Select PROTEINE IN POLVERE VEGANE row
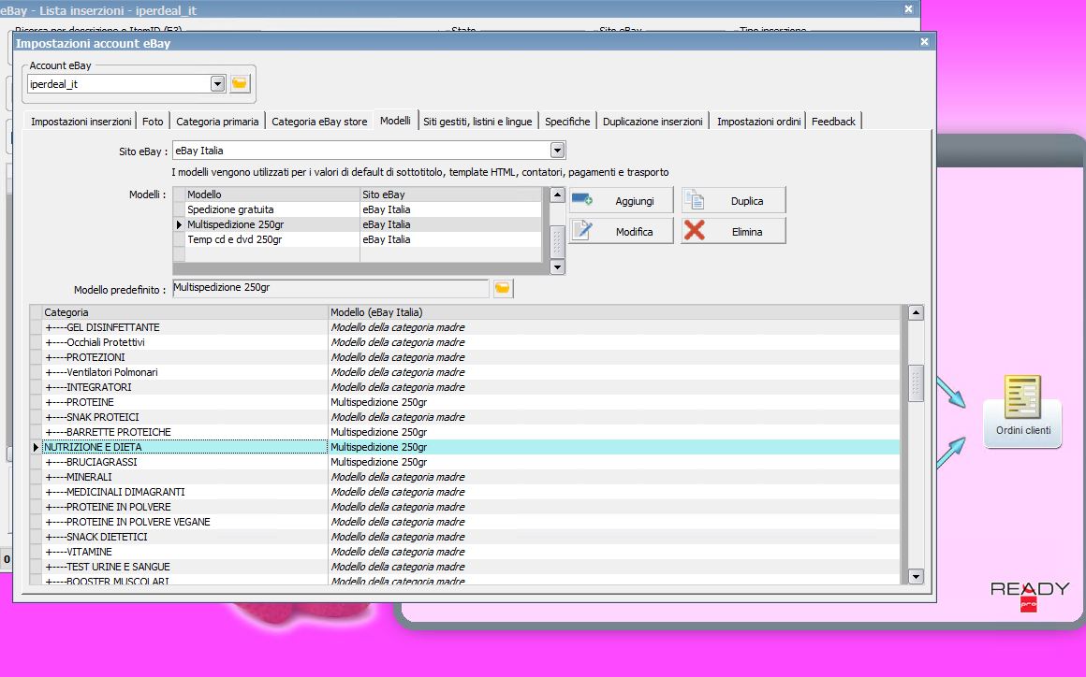 464,522
